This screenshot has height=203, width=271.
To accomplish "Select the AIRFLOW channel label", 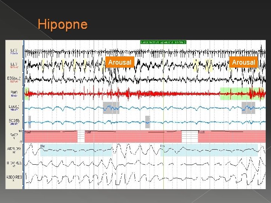I will click(x=14, y=150).
